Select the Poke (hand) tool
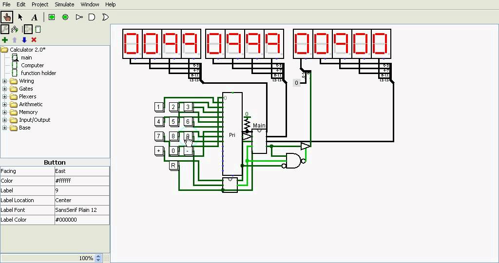499x263 pixels. pos(7,17)
